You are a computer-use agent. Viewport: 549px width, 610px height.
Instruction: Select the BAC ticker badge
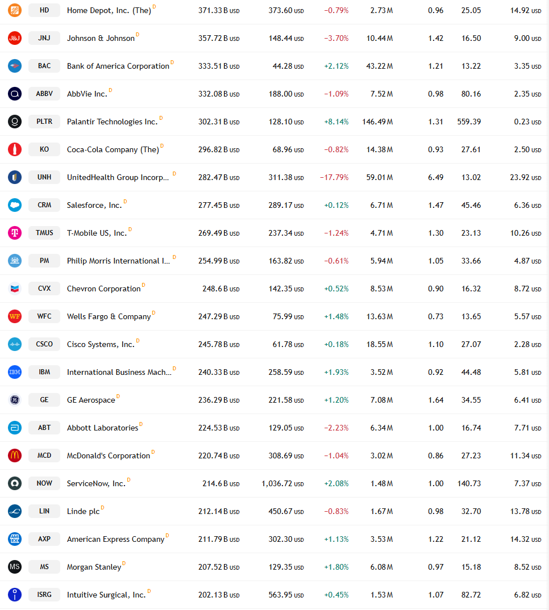pos(44,66)
